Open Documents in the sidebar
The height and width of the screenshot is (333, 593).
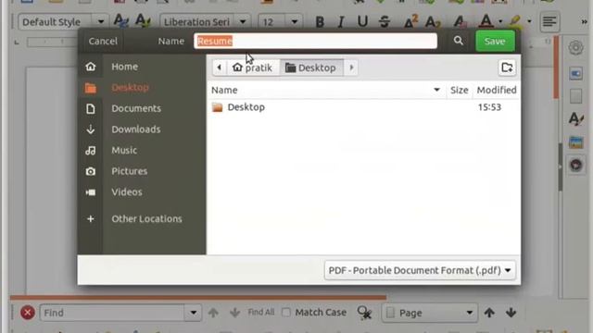pos(136,109)
